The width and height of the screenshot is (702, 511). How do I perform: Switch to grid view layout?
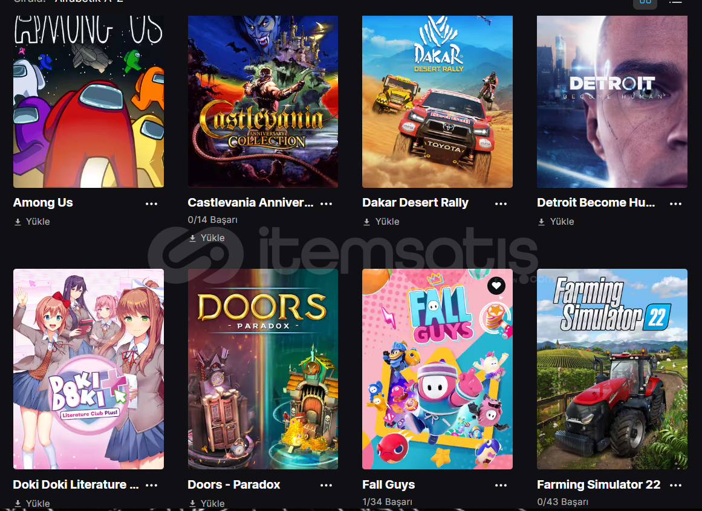(645, 3)
